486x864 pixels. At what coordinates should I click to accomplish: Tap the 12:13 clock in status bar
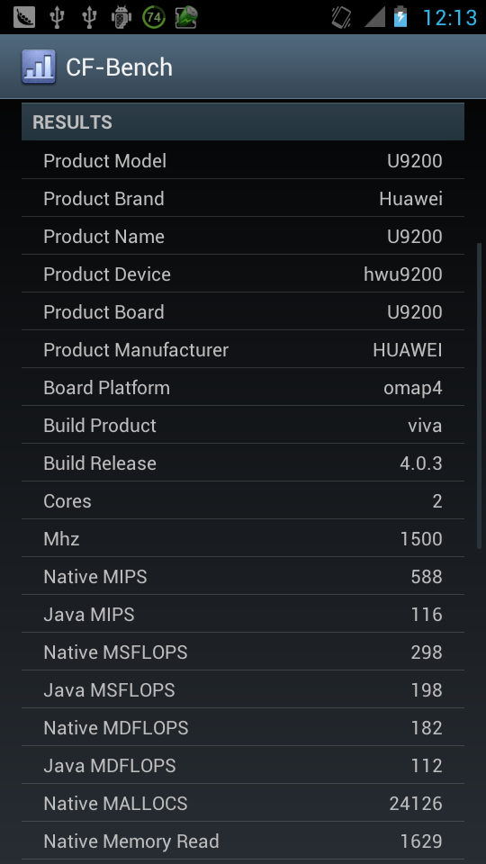pos(449,18)
